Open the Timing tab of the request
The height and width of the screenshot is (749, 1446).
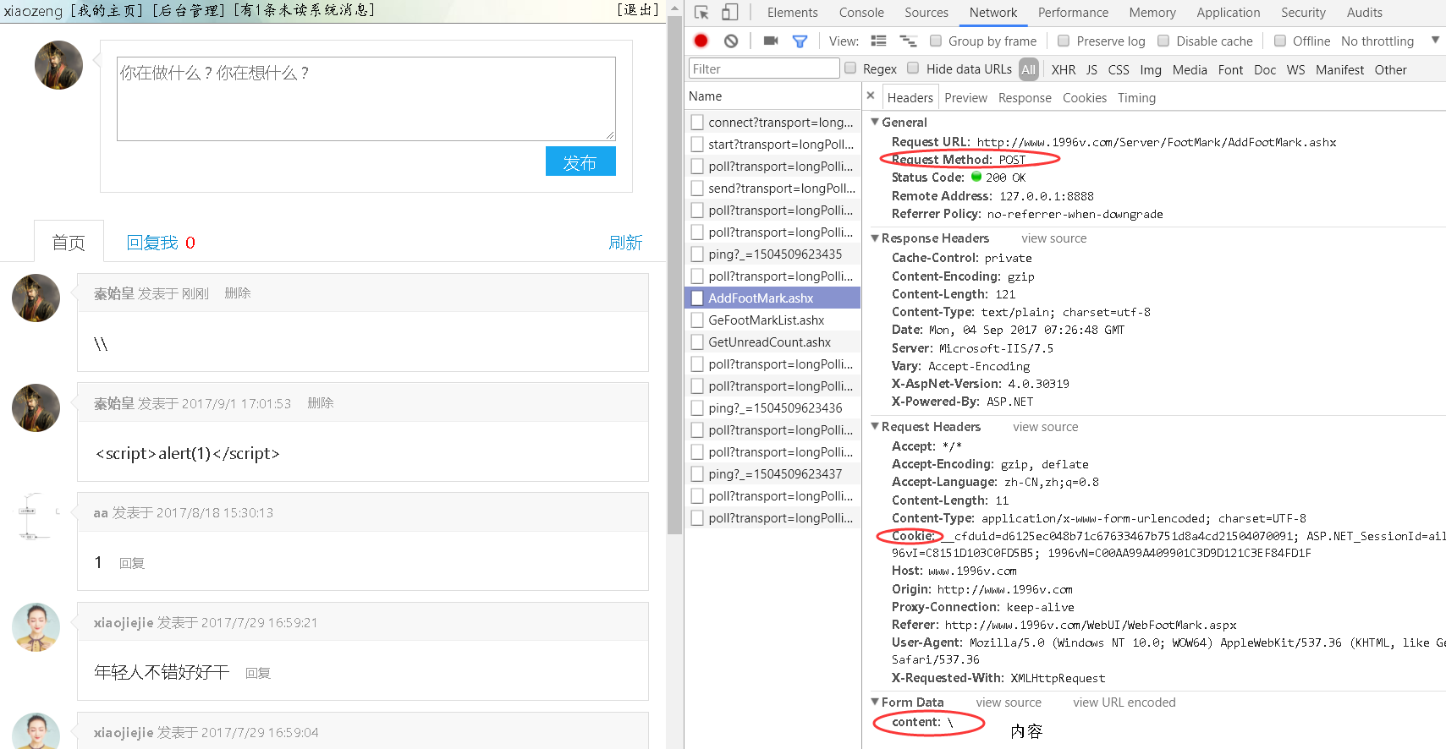[1136, 98]
